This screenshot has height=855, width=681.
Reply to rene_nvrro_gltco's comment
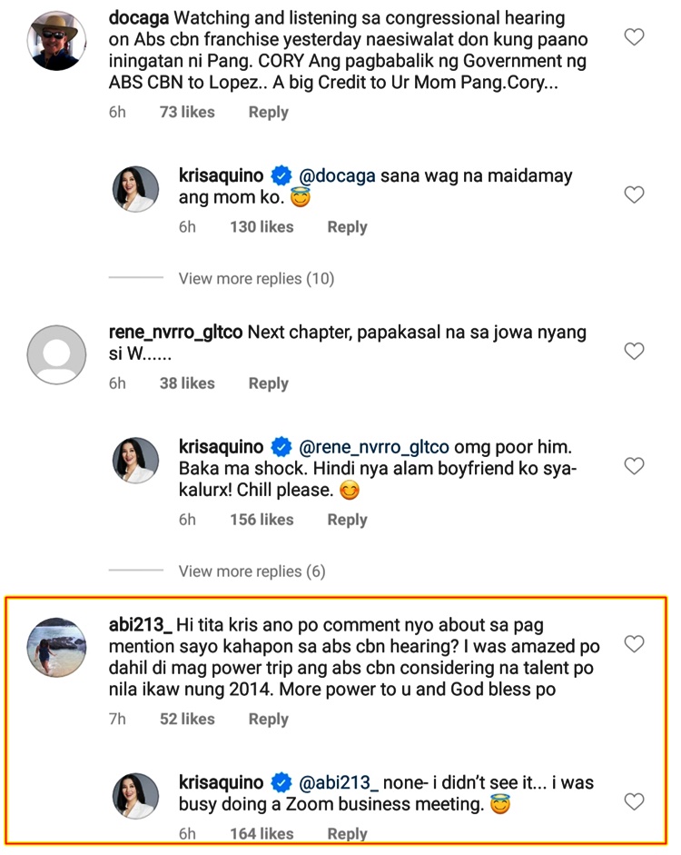[x=268, y=383]
